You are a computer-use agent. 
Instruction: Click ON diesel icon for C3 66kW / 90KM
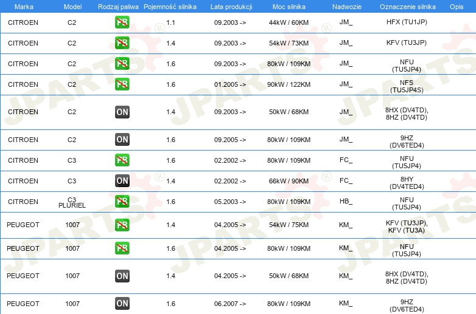pyautogui.click(x=122, y=181)
